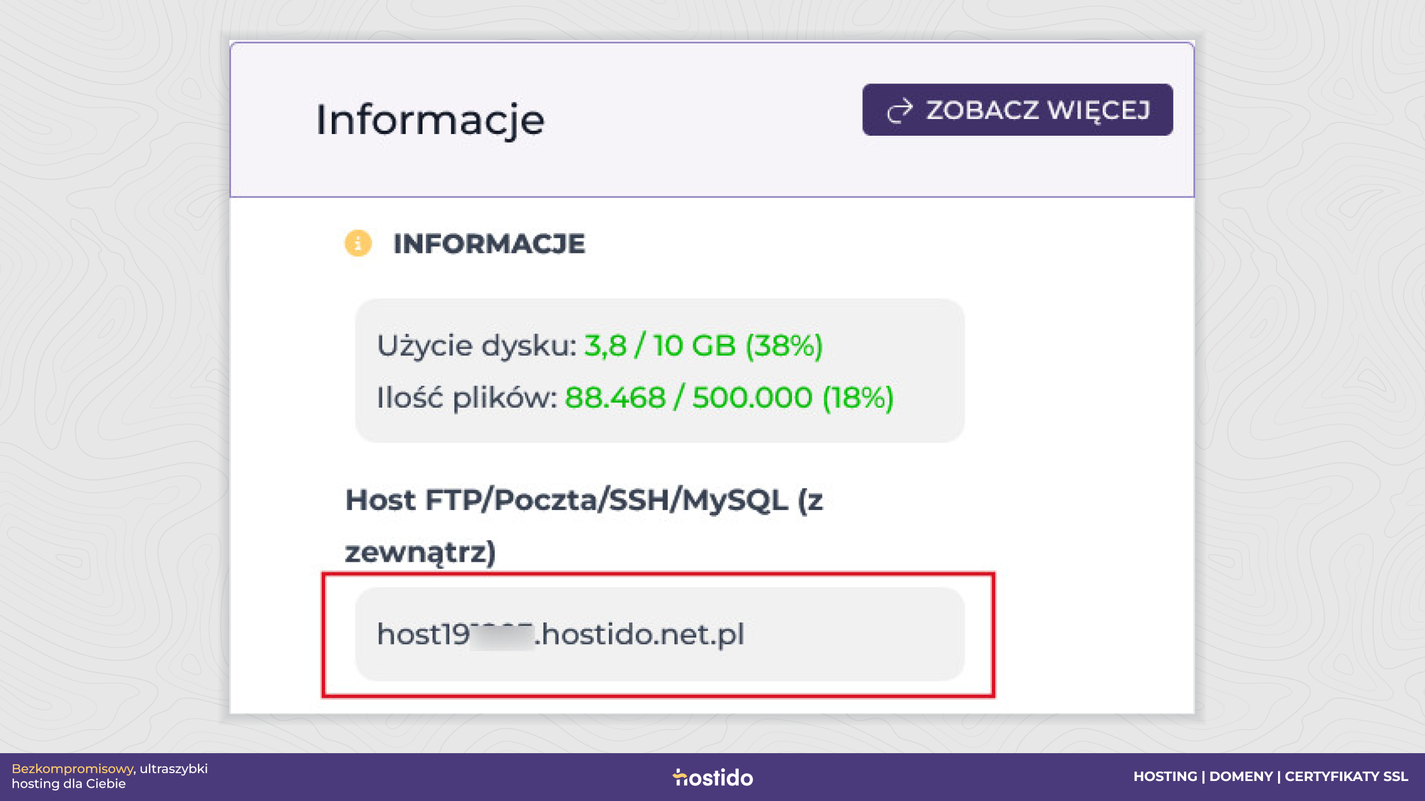Click the Informacje panel title

pyautogui.click(x=430, y=120)
